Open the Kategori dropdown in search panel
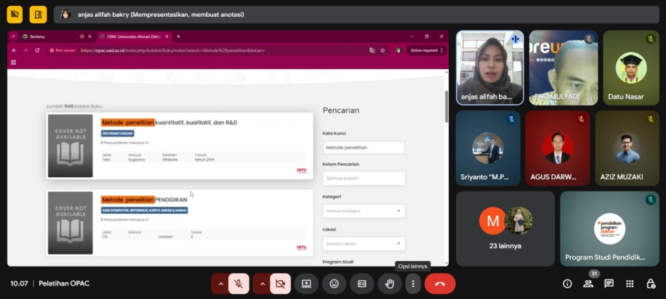This screenshot has width=666, height=299. tap(363, 211)
